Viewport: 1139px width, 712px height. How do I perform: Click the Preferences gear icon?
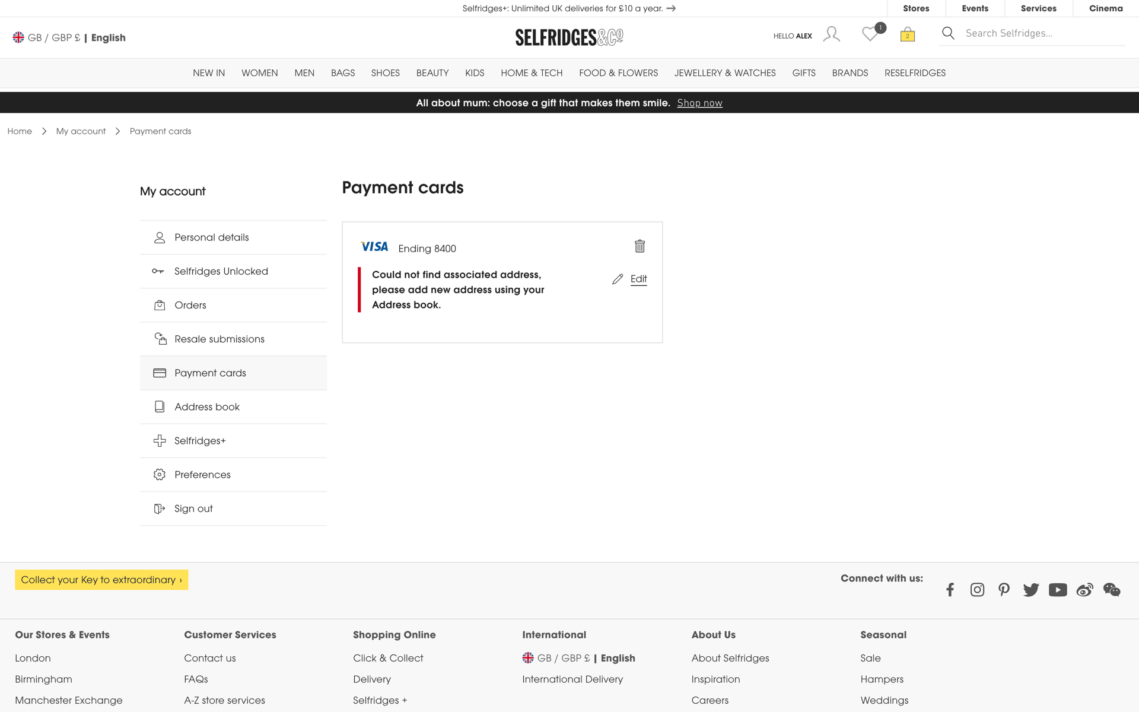(160, 475)
